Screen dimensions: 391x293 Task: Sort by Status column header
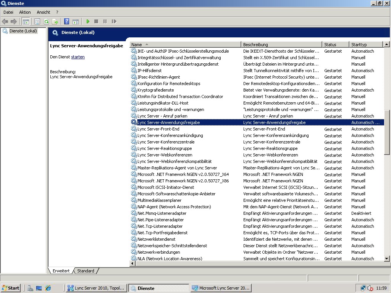(x=336, y=45)
